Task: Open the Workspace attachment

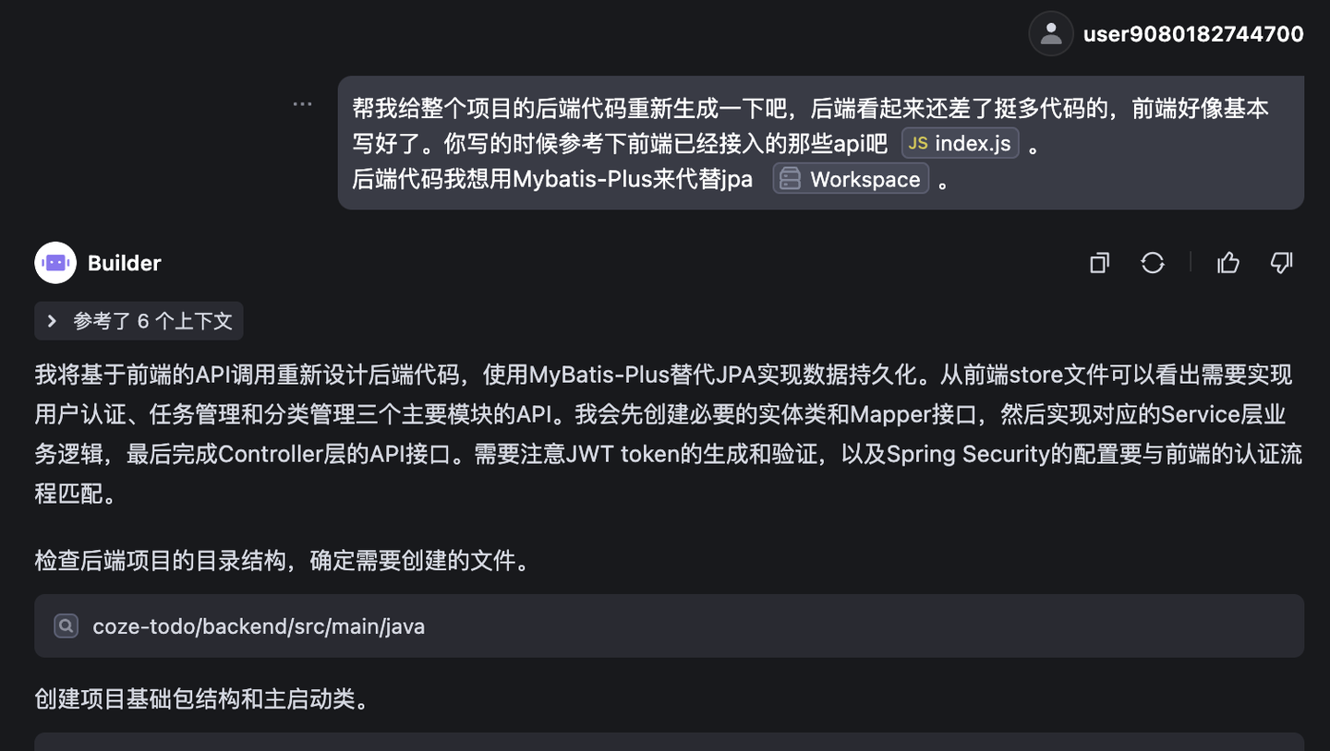Action: click(850, 178)
